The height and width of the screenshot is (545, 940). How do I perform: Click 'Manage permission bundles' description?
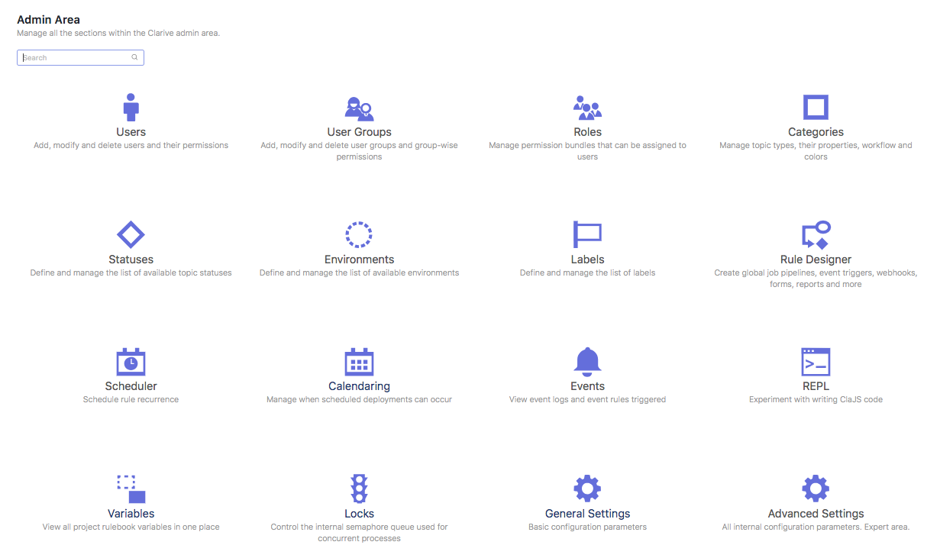click(587, 151)
